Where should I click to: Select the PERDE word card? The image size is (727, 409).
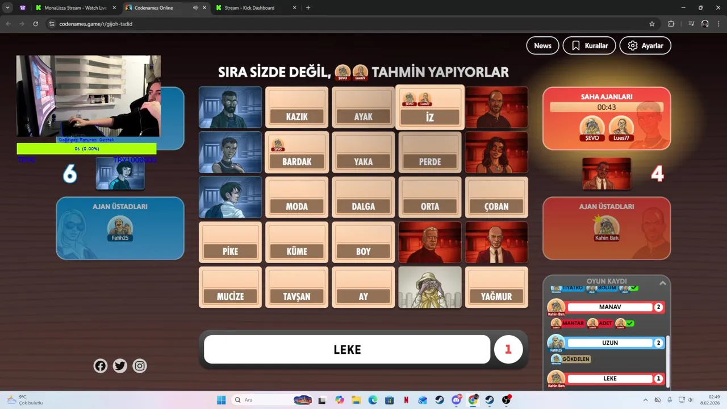click(430, 152)
